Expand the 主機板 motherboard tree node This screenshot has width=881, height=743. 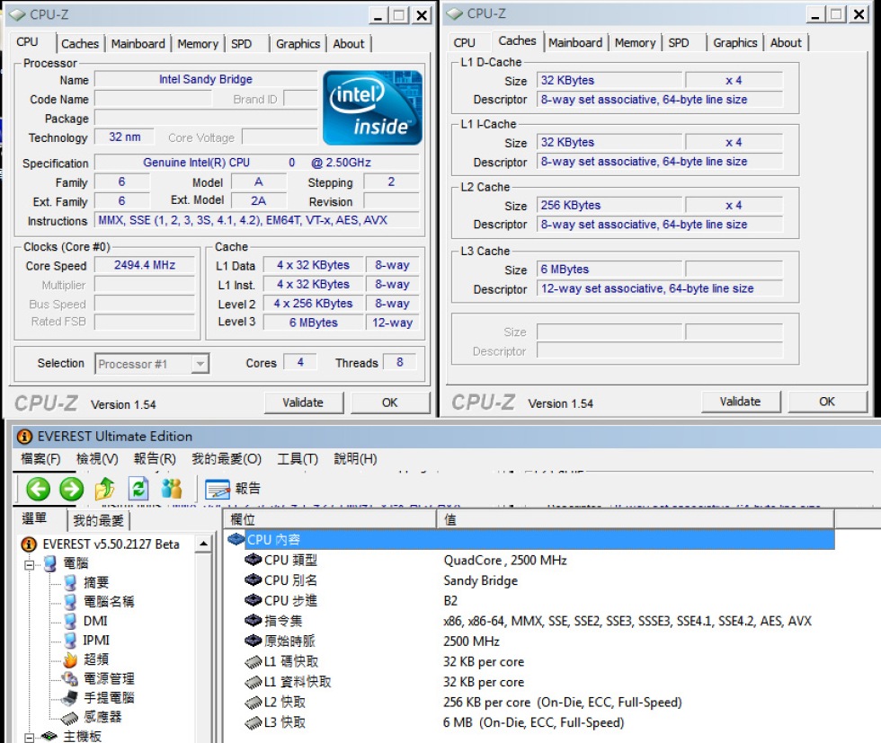click(x=28, y=737)
